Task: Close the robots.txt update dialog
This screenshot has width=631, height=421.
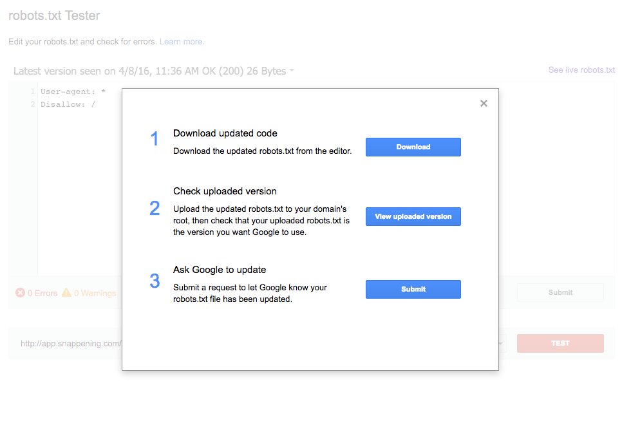Action: click(484, 104)
